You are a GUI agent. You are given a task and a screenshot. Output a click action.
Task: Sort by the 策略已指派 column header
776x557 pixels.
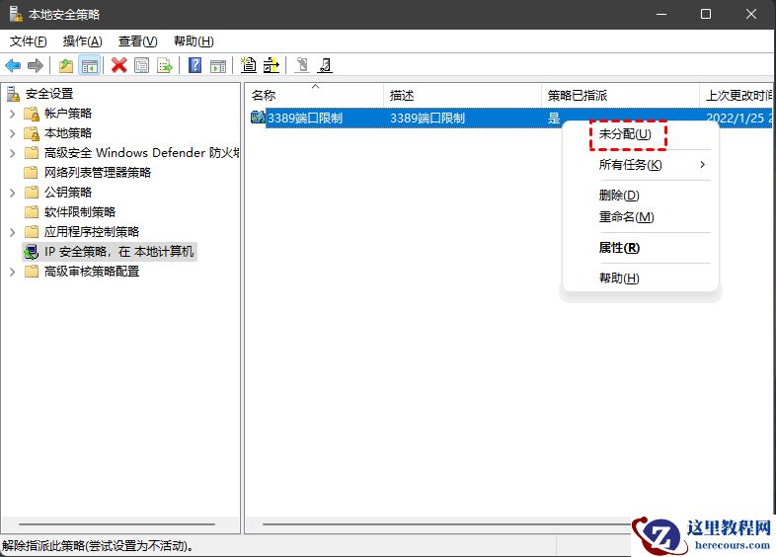[620, 95]
